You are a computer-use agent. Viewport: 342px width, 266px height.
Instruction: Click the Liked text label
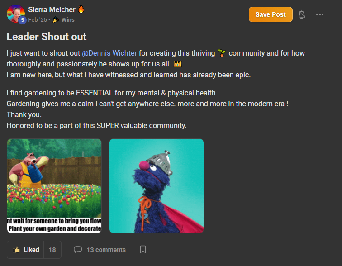[x=31, y=250]
